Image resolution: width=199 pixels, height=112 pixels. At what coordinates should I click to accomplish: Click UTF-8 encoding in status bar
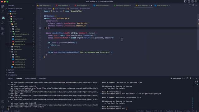coord(156,111)
